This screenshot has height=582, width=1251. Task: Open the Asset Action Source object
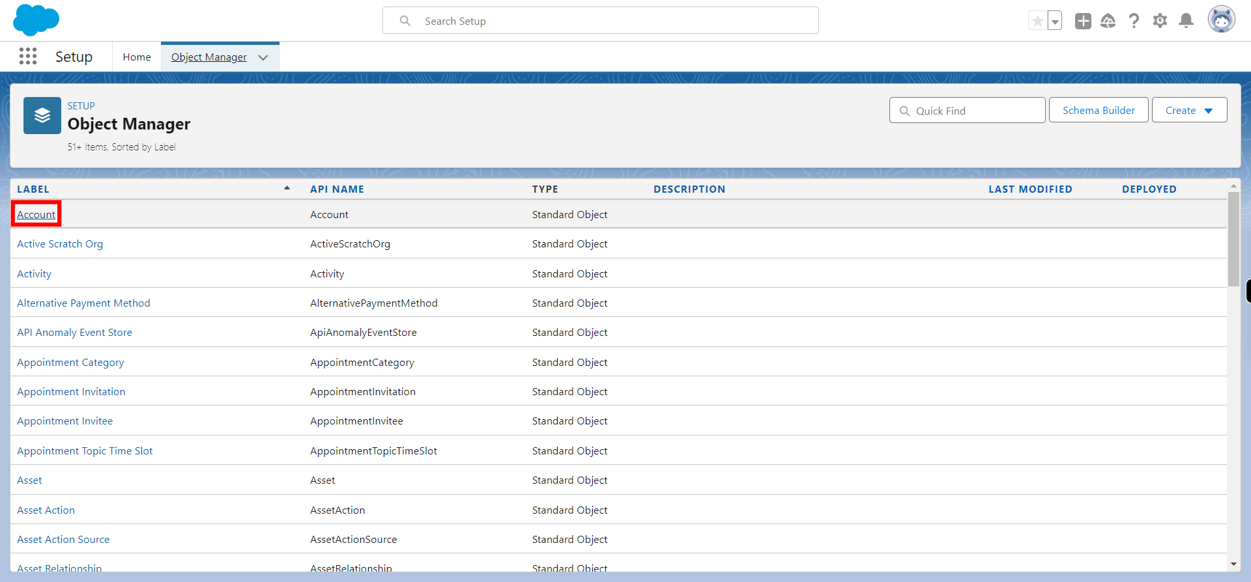coord(63,540)
